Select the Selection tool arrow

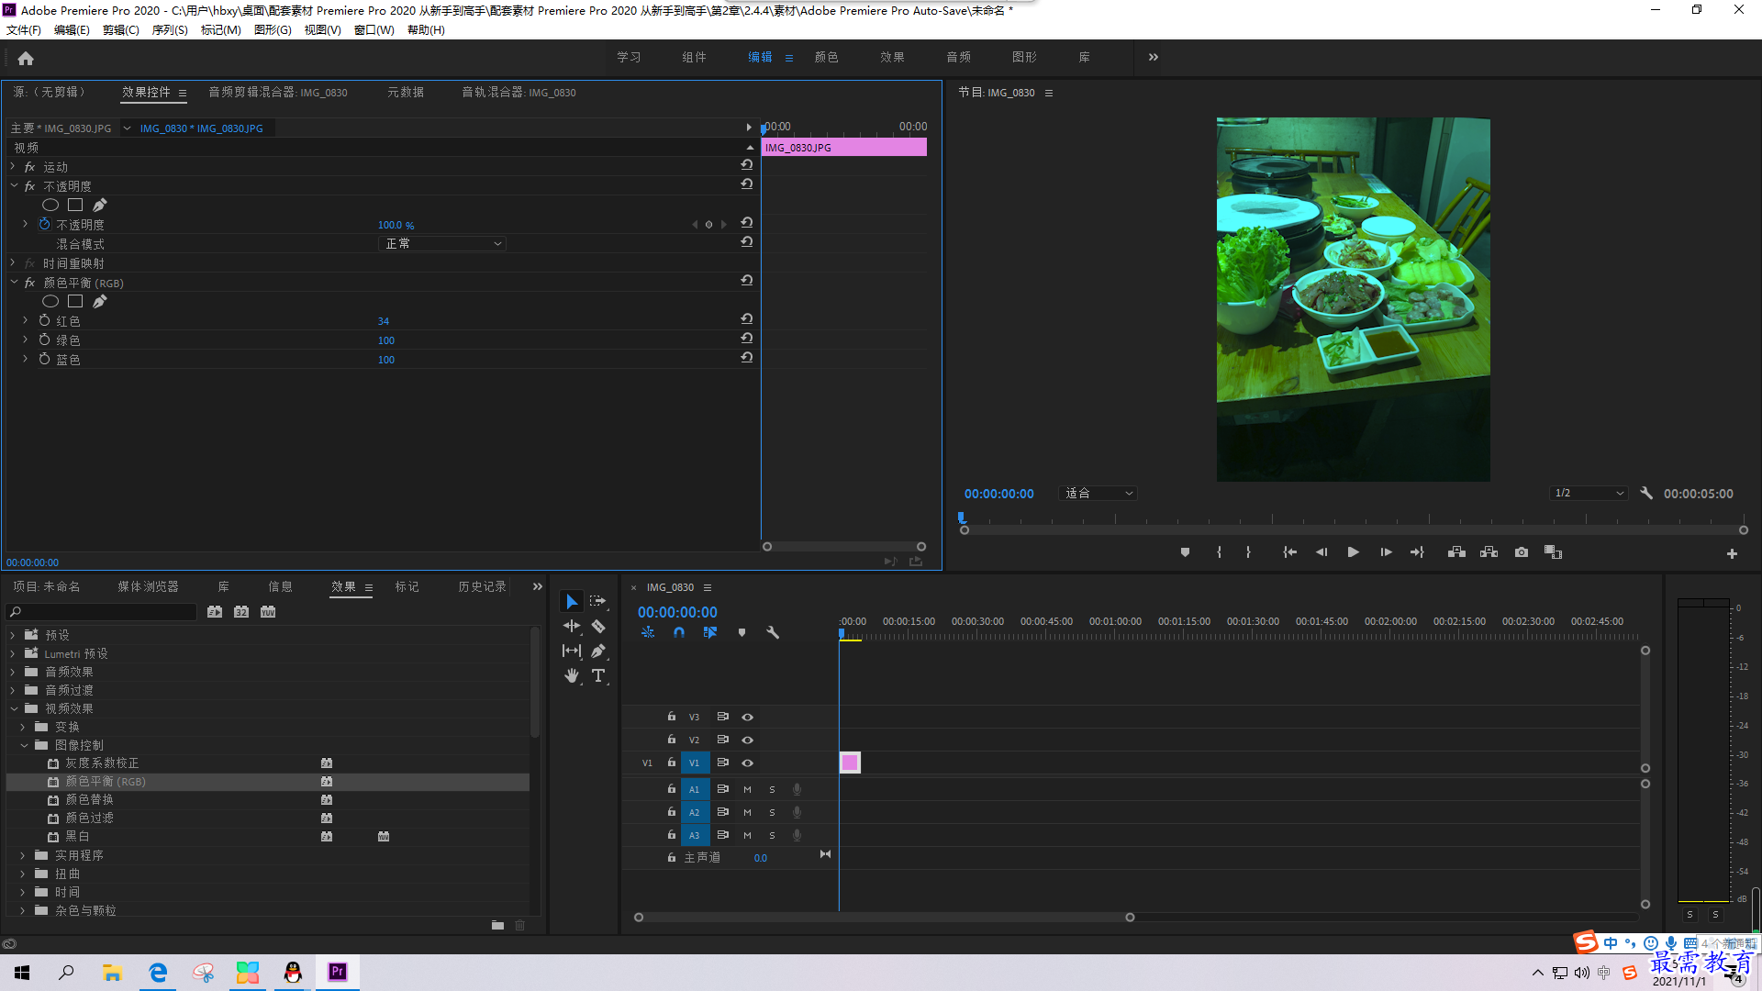[x=572, y=601]
